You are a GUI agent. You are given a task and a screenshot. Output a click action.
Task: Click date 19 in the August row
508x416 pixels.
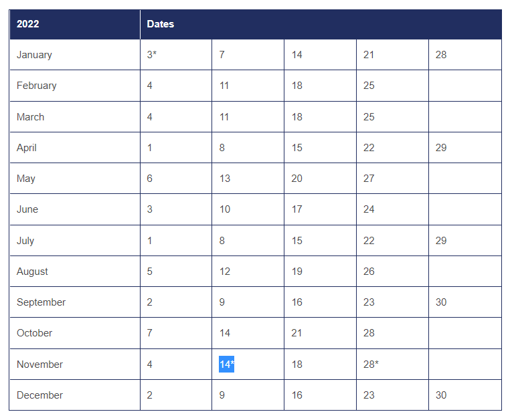(297, 272)
